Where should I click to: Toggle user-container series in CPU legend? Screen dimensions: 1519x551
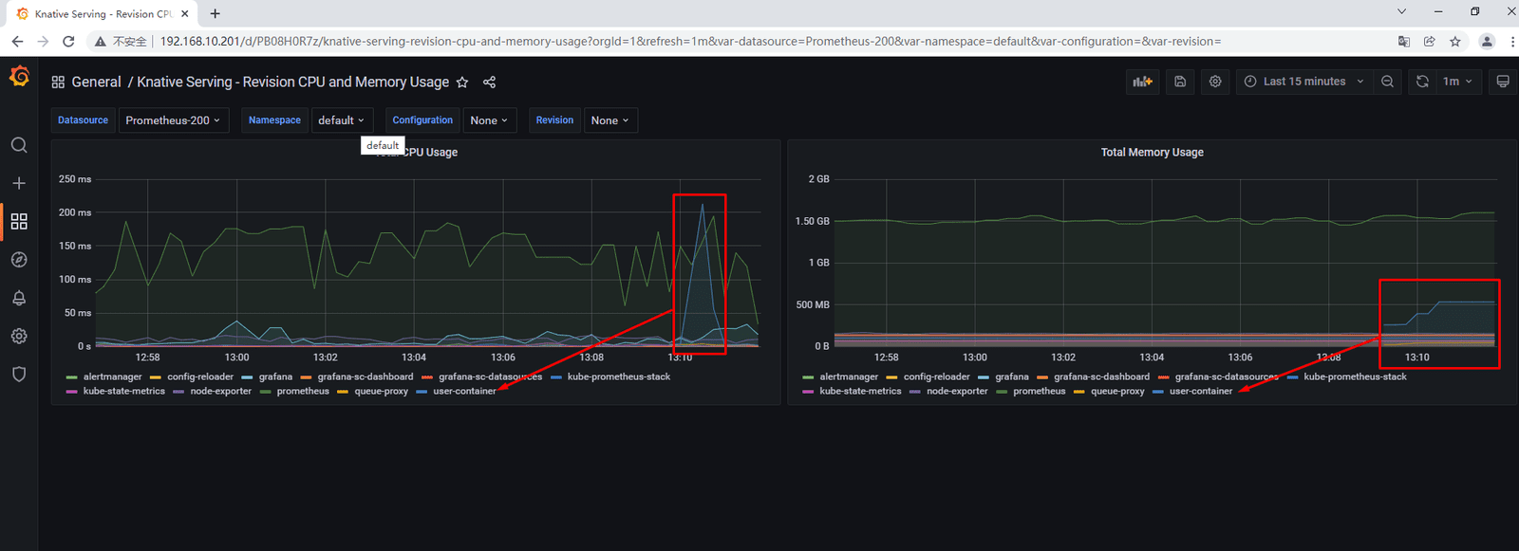pyautogui.click(x=464, y=391)
